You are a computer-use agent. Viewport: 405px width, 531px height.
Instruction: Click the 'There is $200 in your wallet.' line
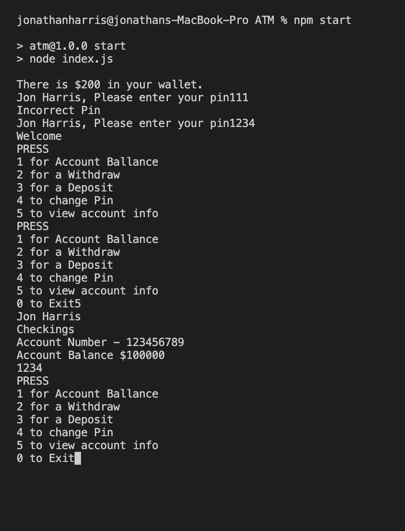(x=110, y=85)
